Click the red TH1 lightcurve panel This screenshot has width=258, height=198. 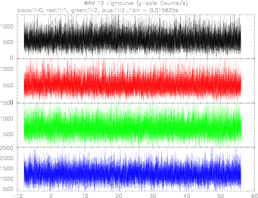pos(136,81)
